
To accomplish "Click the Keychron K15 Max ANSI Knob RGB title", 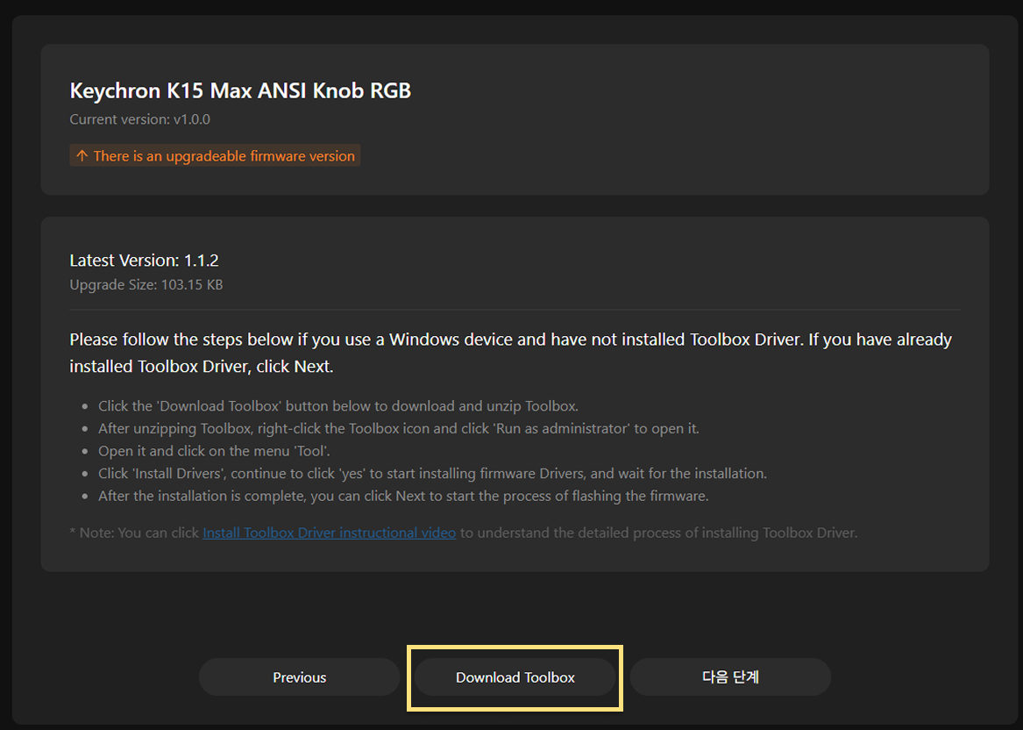I will click(240, 90).
